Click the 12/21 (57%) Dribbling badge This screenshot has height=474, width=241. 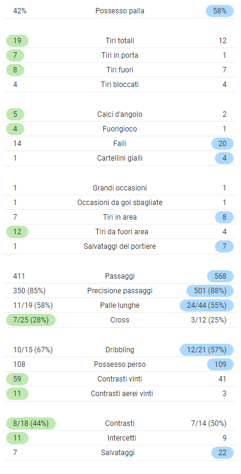point(206,350)
